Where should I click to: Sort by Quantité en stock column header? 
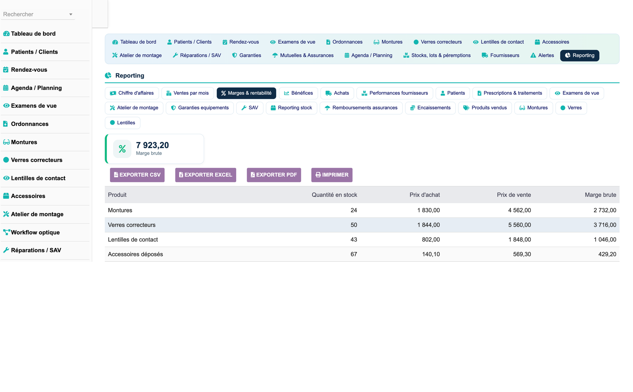(x=334, y=195)
